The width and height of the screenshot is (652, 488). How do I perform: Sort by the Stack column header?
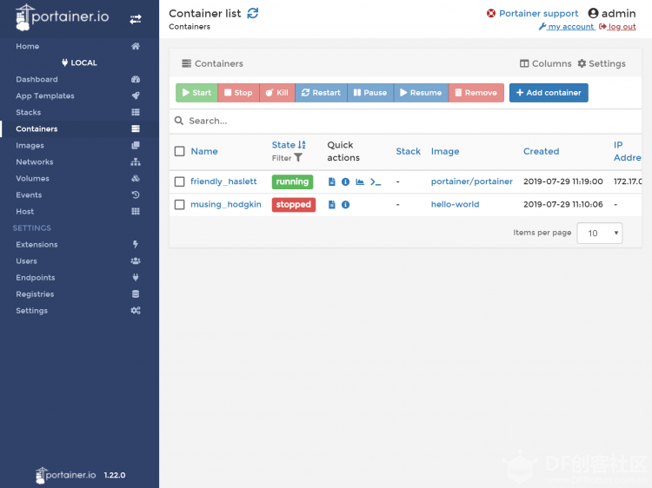pyautogui.click(x=408, y=151)
